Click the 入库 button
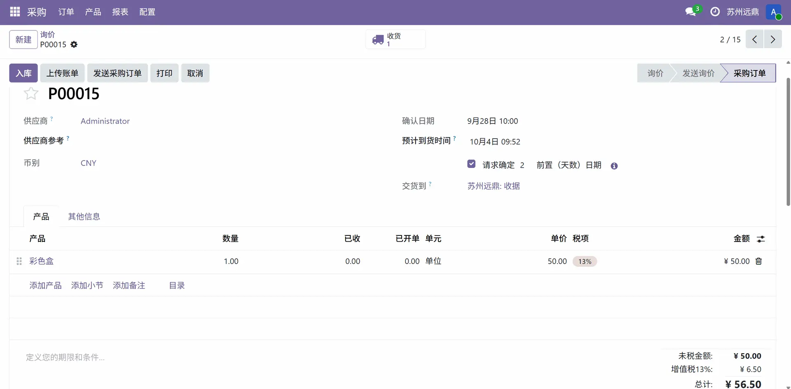The height and width of the screenshot is (389, 791). (23, 73)
